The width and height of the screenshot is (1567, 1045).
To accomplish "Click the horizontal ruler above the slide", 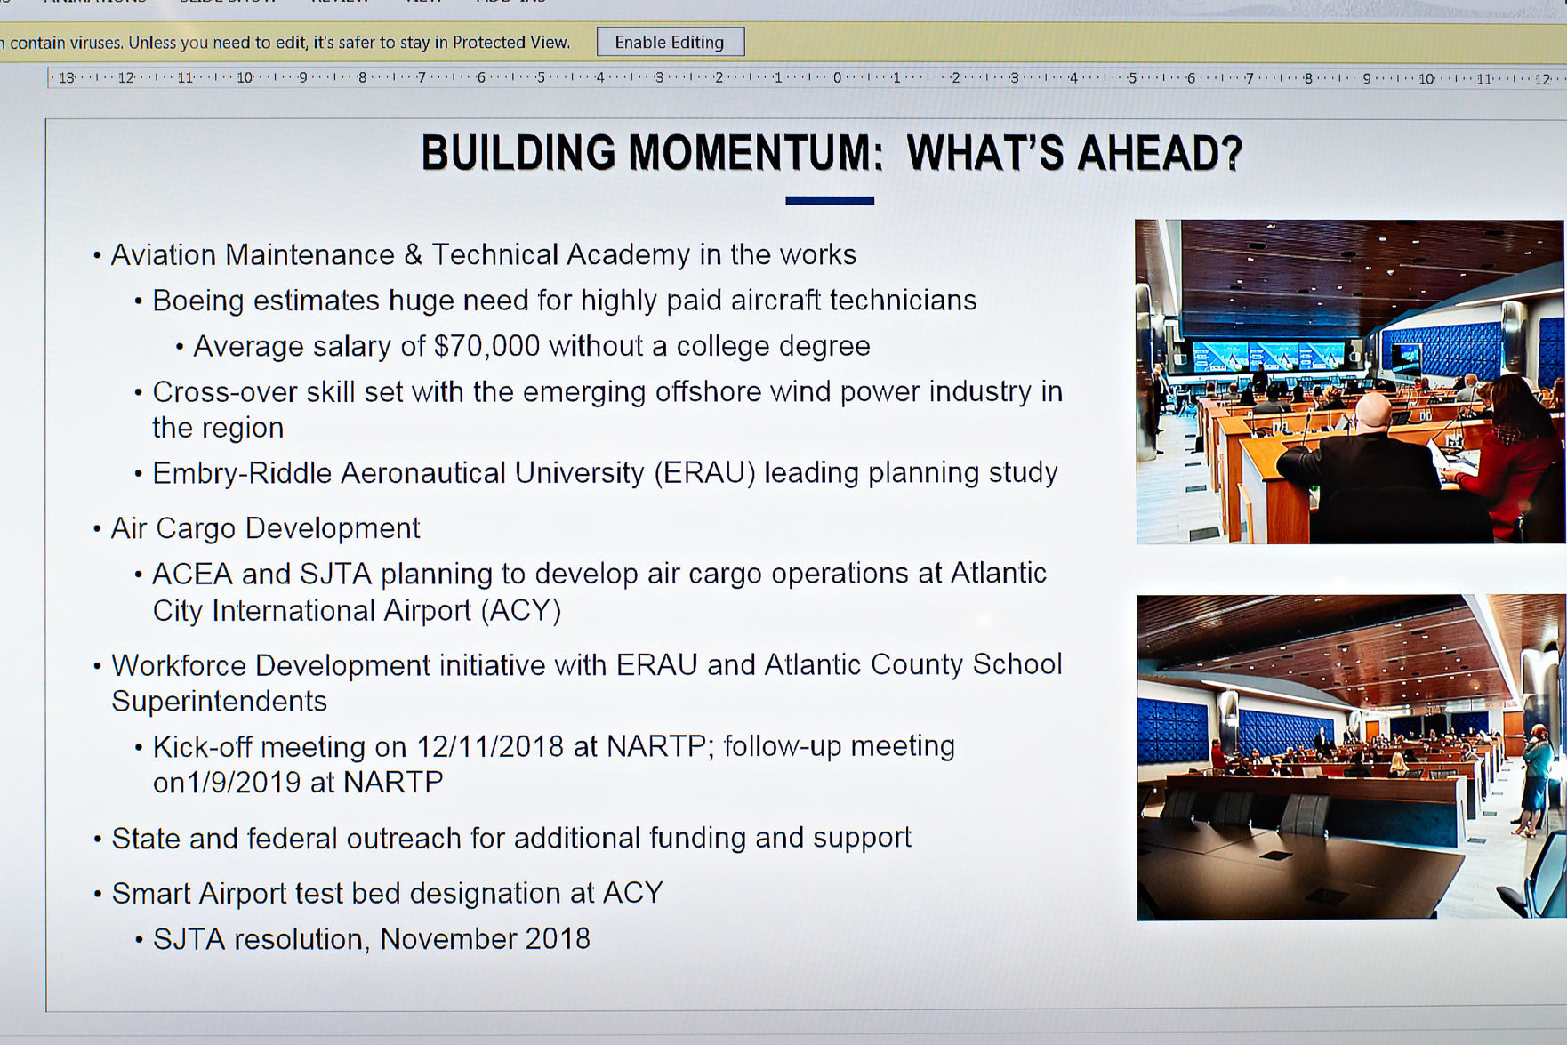I will coord(806,78).
